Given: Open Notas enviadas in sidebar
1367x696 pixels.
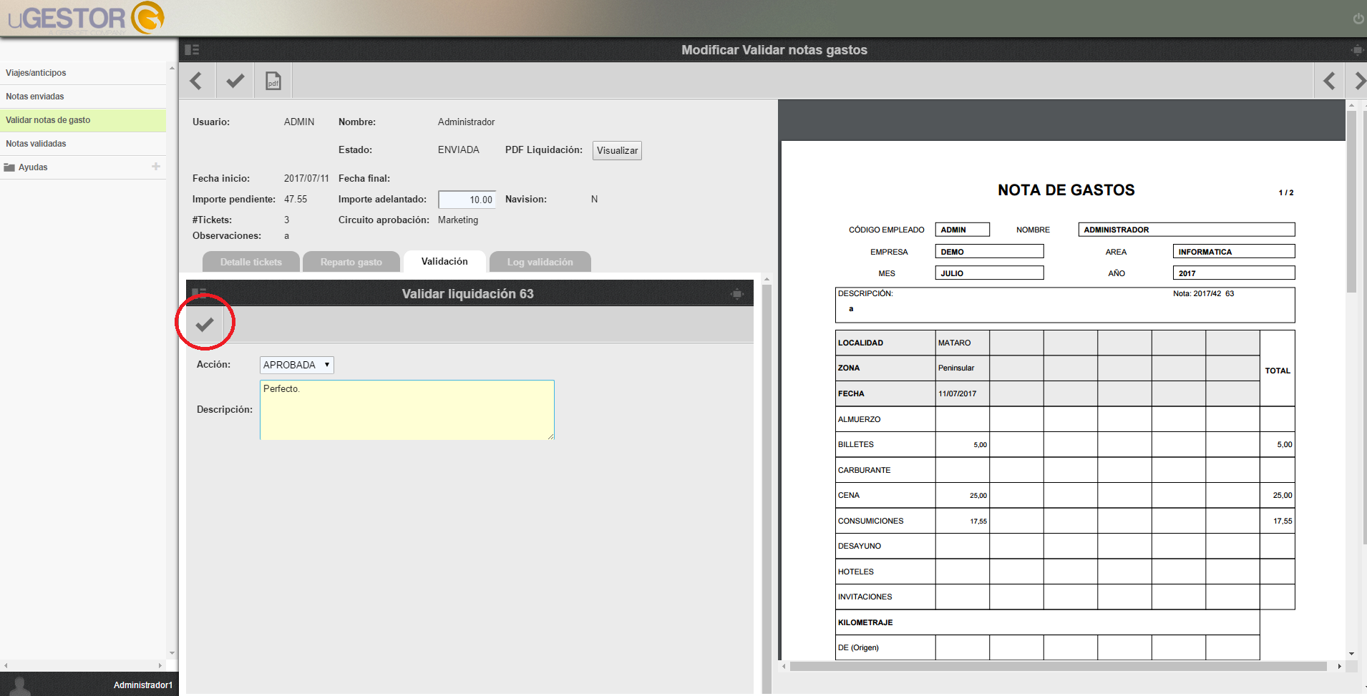Looking at the screenshot, I should (x=83, y=97).
